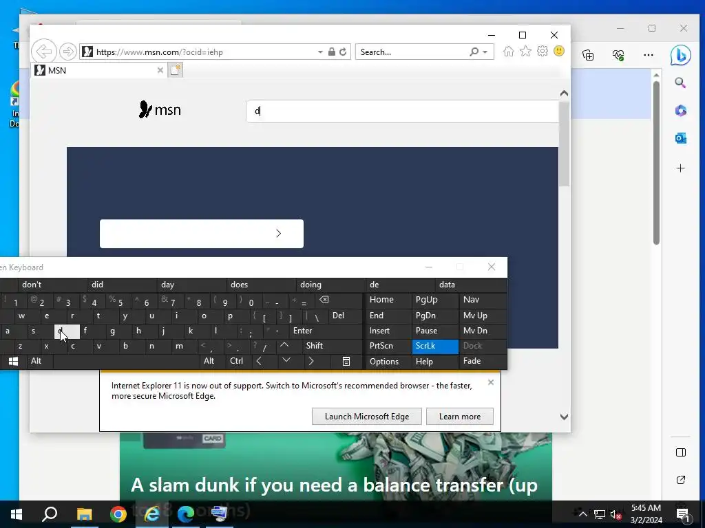705x528 pixels.
Task: Open Bing Copilot icon in Edge window
Action: point(680,55)
